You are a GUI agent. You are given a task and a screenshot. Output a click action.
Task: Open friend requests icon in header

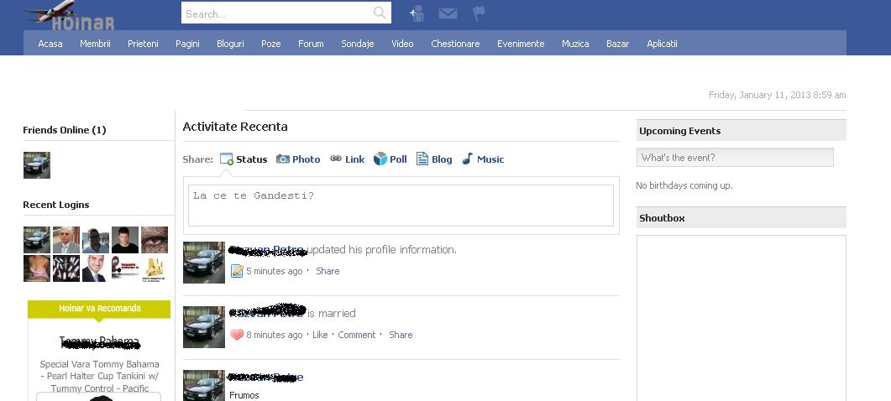[417, 13]
